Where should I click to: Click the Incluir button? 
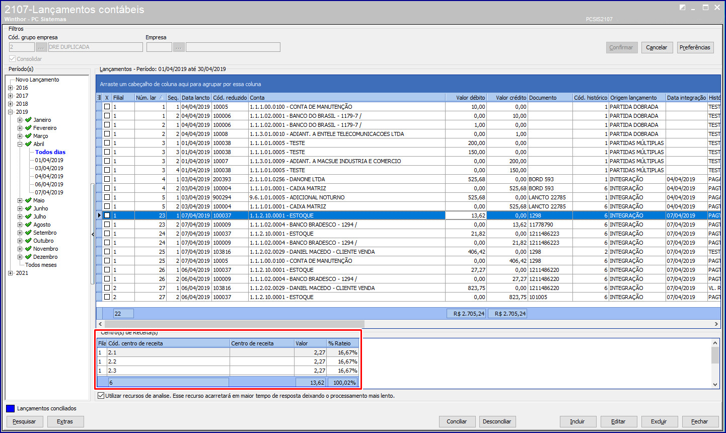[577, 421]
